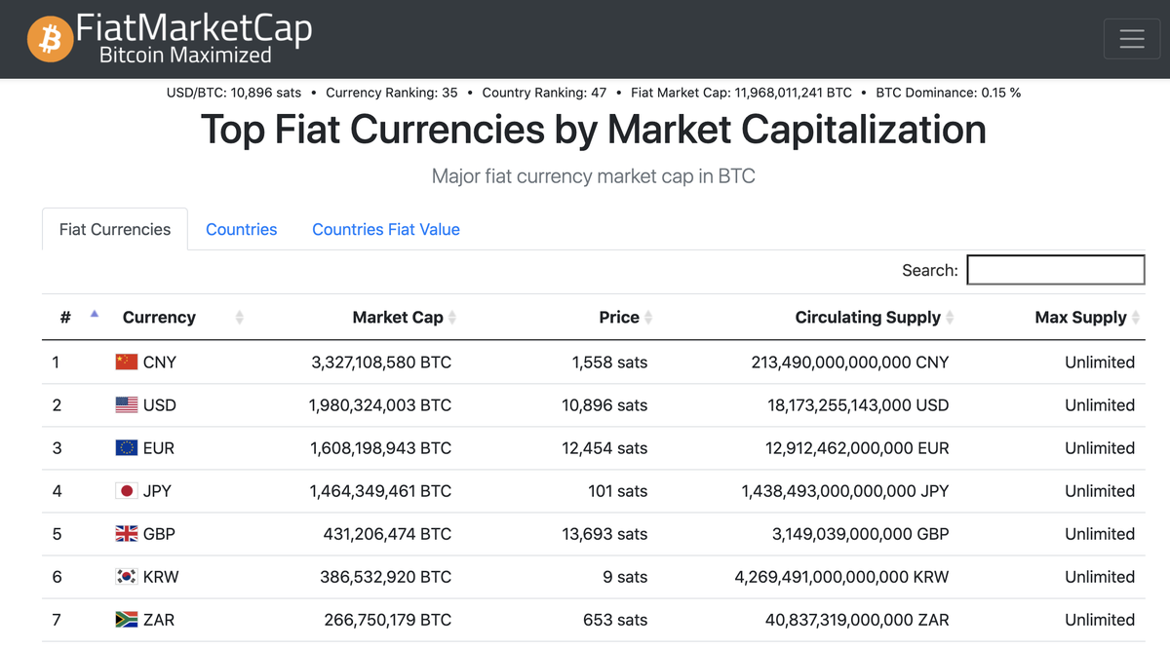Click the sort arrow beside Currency header
The image size is (1170, 649).
pos(239,317)
